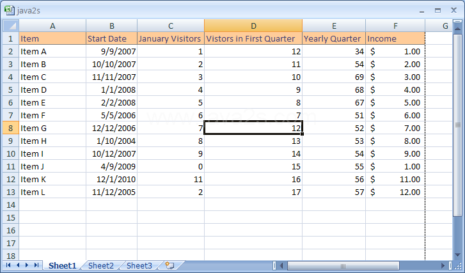Click the income cell '$ 5.00'
Viewport: 465px width, 273px height.
click(395, 102)
